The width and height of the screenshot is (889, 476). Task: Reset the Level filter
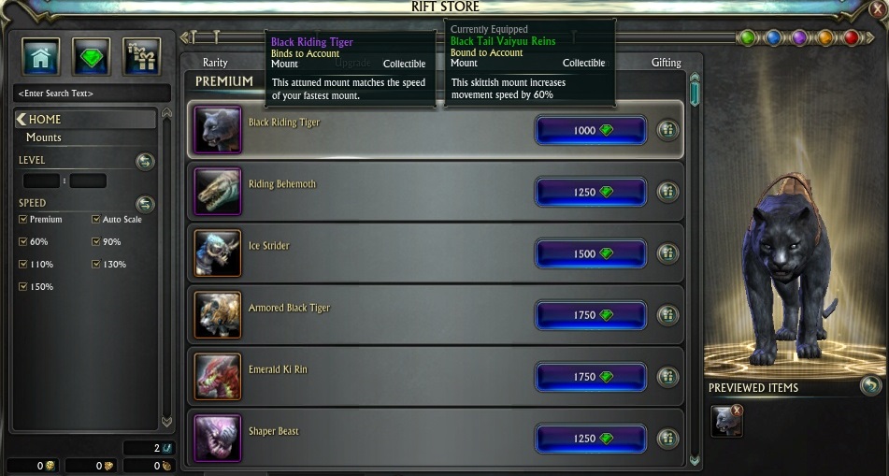point(145,162)
